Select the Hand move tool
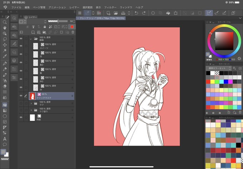Viewport: 243px width, 169px height. click(5, 28)
